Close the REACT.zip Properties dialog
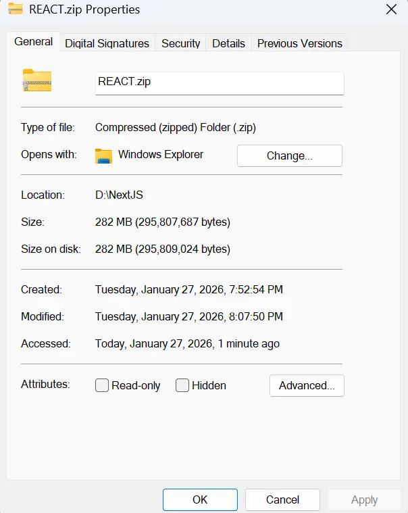Viewport: 408px width, 513px height. click(x=390, y=9)
